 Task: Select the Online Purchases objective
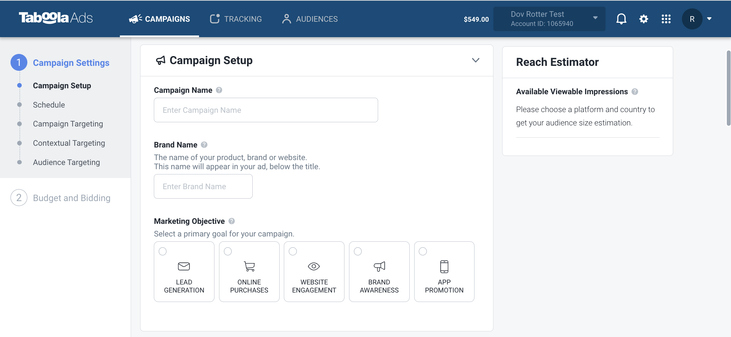pyautogui.click(x=249, y=271)
